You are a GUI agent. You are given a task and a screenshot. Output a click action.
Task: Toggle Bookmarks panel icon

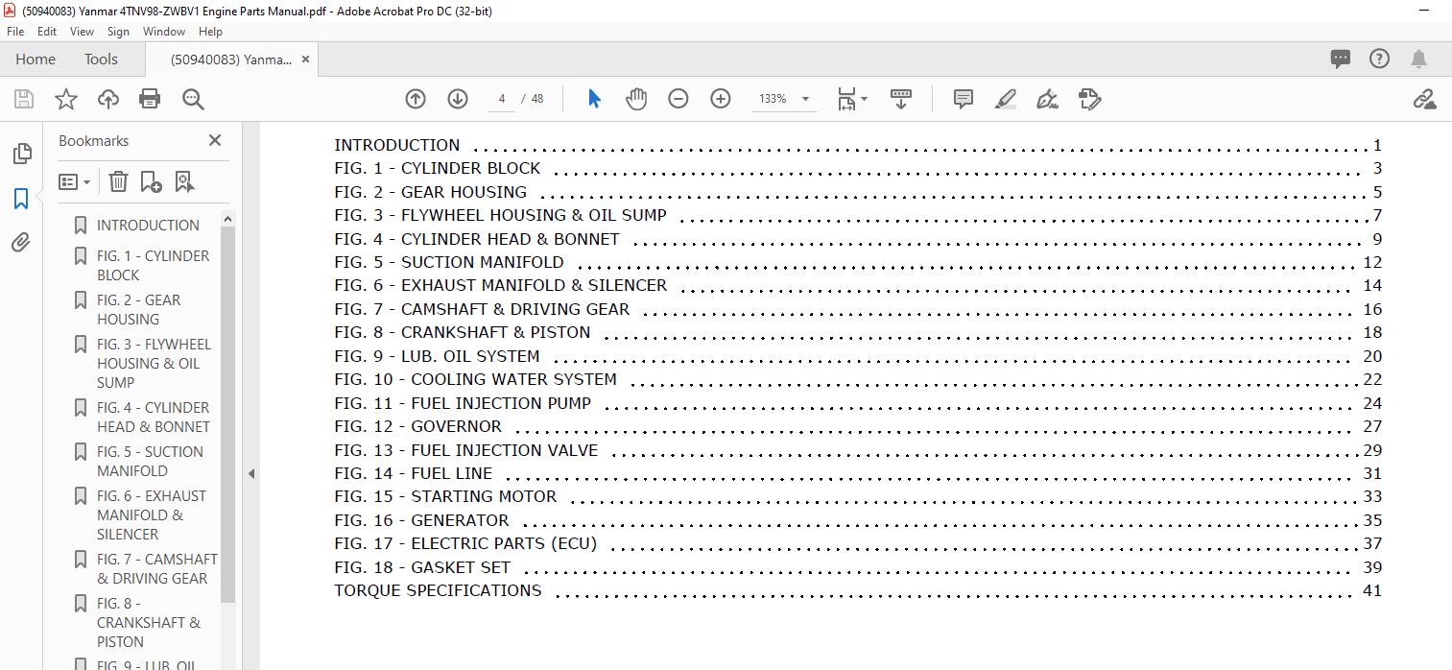[x=21, y=199]
